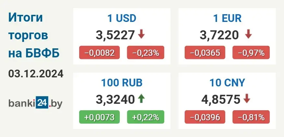Click the date 03.12.2024
The image size is (284, 137).
pyautogui.click(x=36, y=74)
